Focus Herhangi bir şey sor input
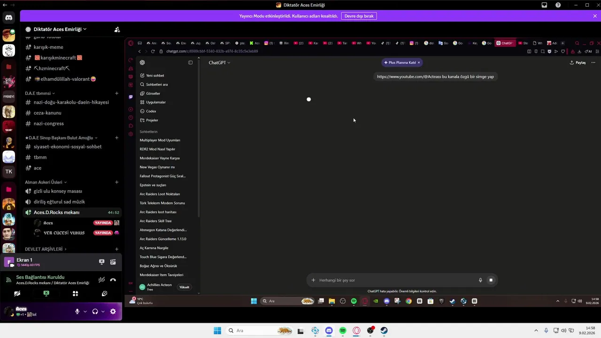The height and width of the screenshot is (338, 601). (x=394, y=280)
